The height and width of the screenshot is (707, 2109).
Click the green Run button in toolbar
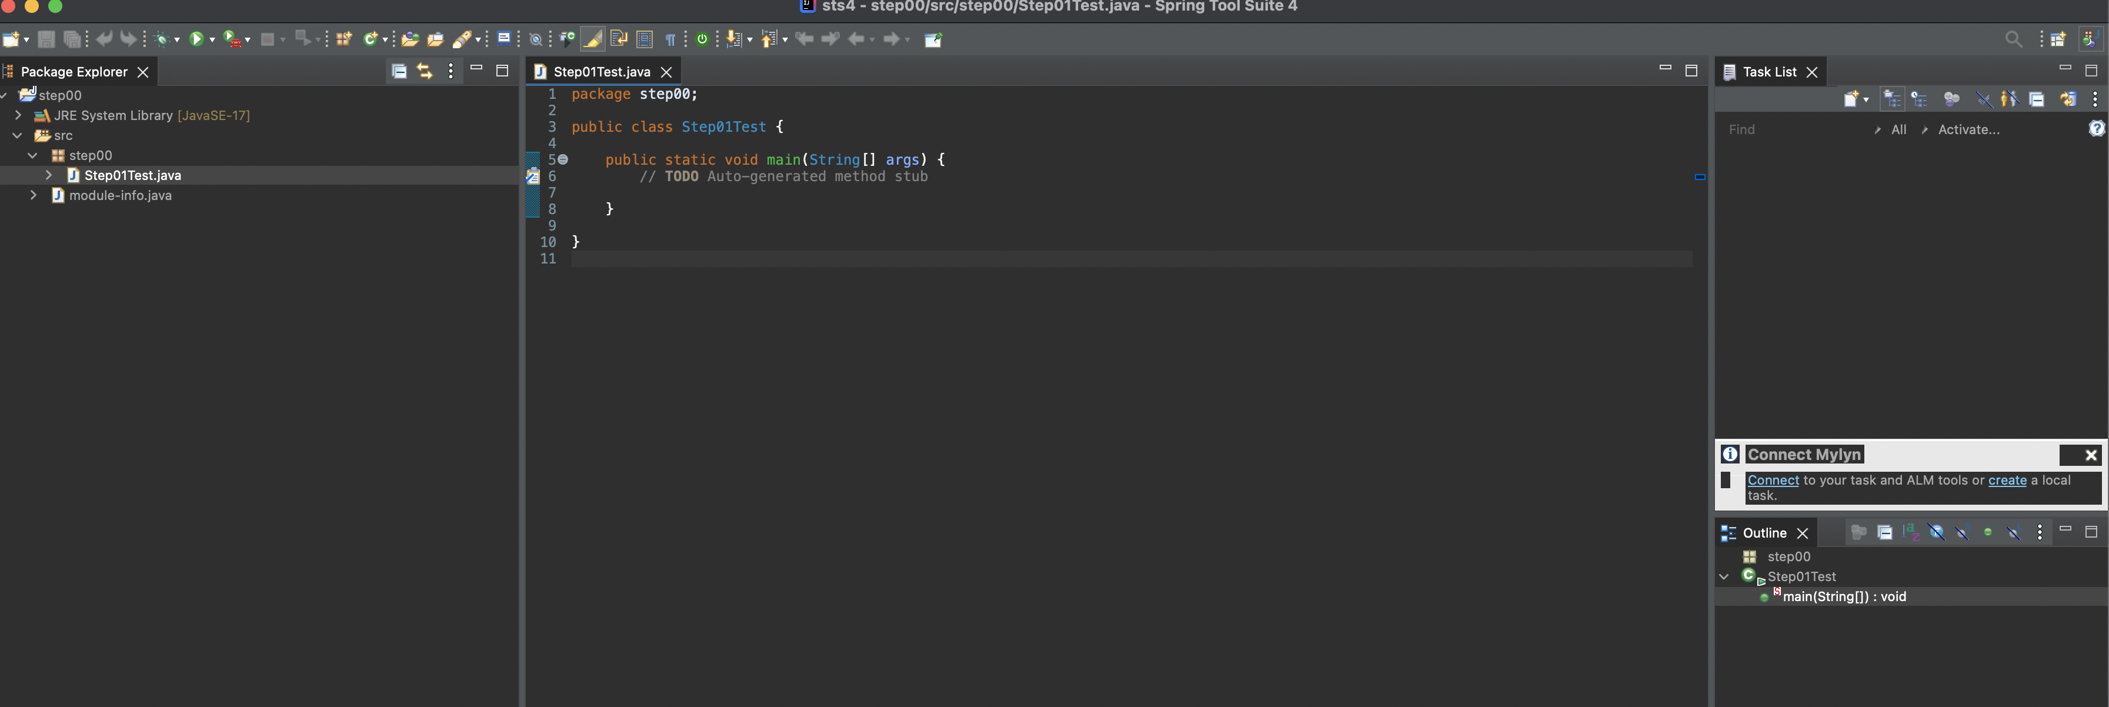(x=196, y=38)
